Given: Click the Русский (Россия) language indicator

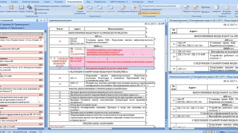Looking at the screenshot, I should point(20,132).
